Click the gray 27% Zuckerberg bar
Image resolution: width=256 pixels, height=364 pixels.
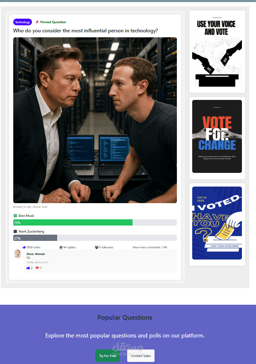click(x=35, y=238)
